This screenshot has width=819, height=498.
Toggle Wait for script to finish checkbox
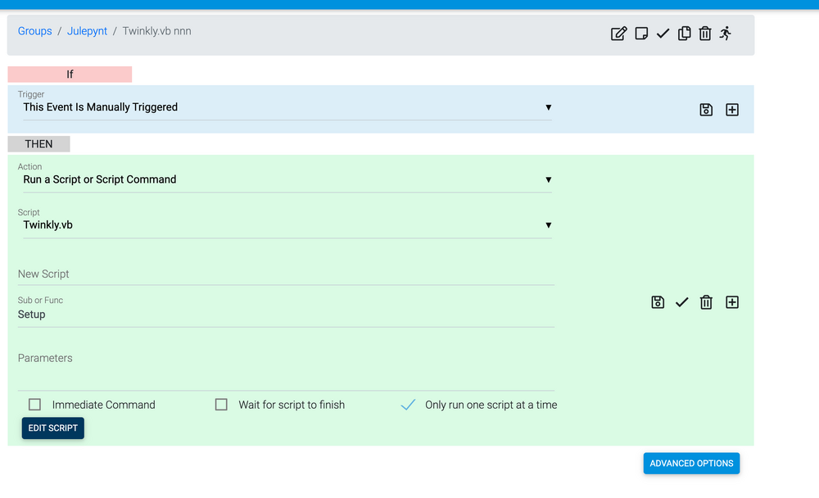[221, 405]
